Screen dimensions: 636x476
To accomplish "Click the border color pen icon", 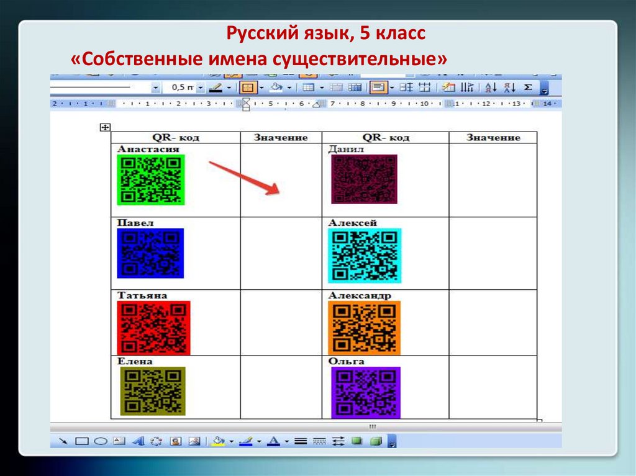I will [x=216, y=88].
